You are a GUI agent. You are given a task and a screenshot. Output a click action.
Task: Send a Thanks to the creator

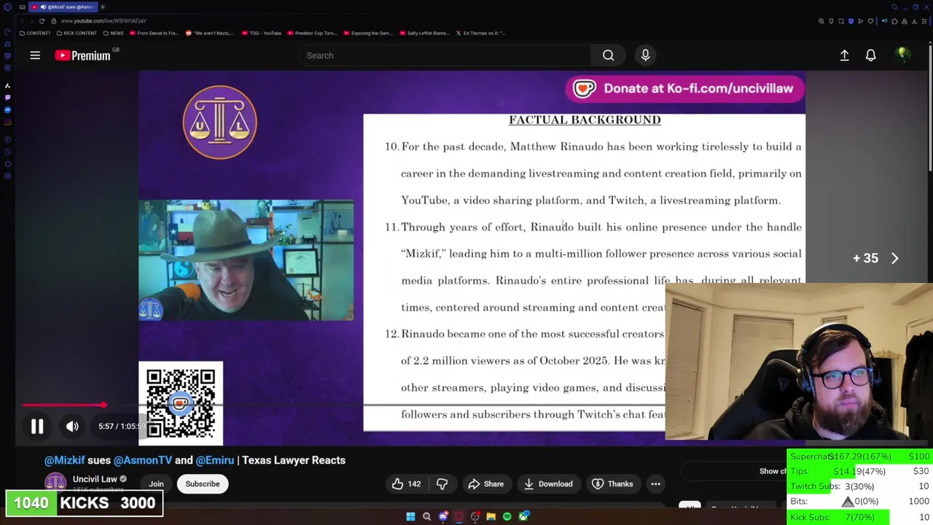pyautogui.click(x=612, y=484)
